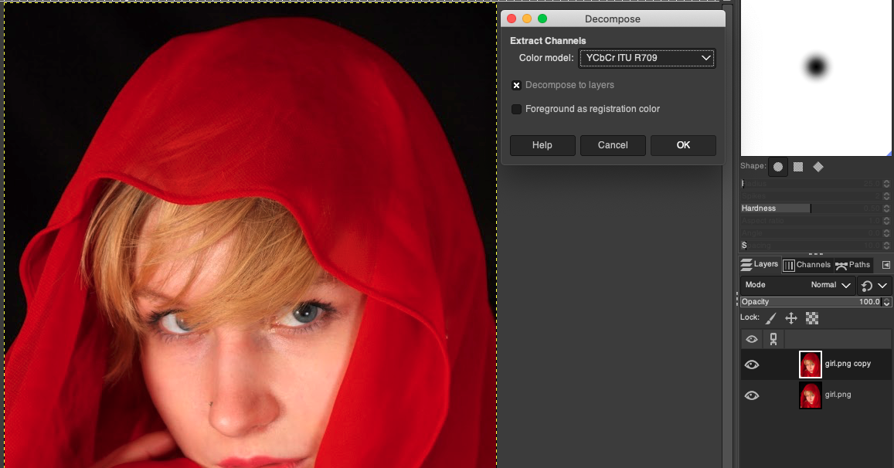Cancel the Decompose dialog

coord(613,145)
